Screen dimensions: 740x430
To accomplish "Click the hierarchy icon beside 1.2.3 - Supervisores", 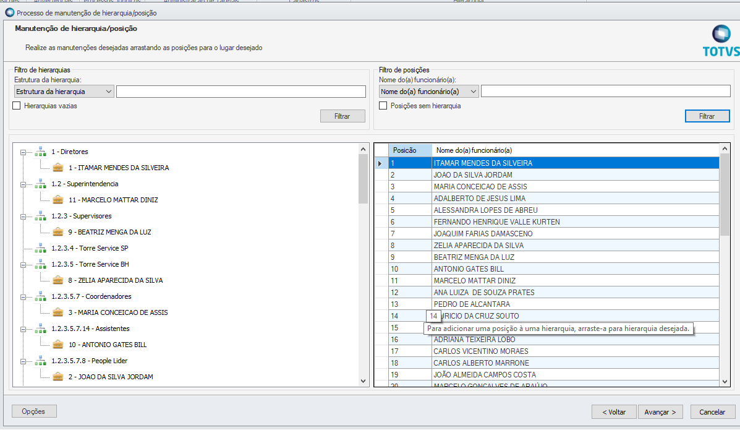I will 41,216.
